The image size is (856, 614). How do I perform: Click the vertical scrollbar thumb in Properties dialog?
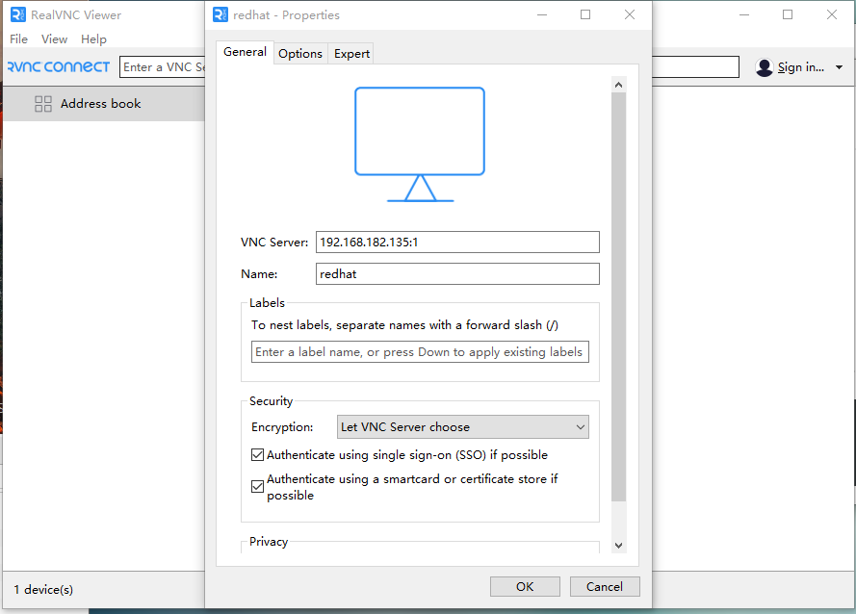pos(618,296)
